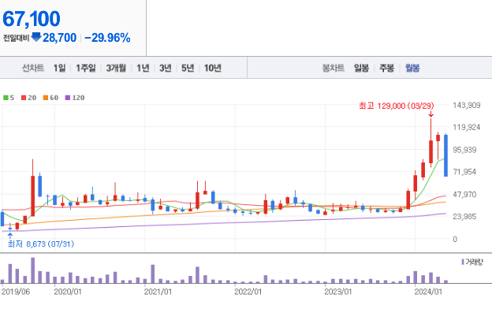This screenshot has height=309, width=492.
Task: Click the current price 67,100
Action: (32, 19)
